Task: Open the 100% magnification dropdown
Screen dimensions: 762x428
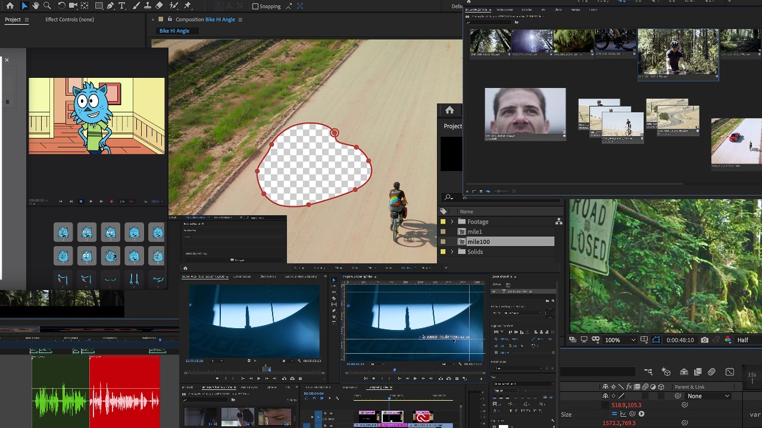Action: coord(620,340)
